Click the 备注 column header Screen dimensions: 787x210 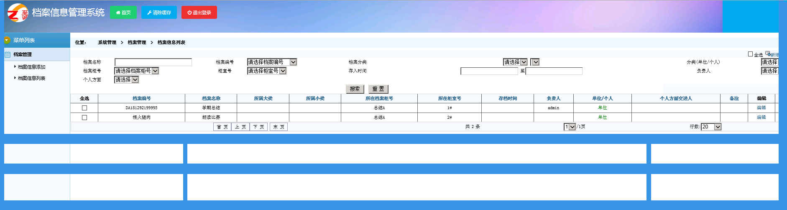click(x=734, y=98)
